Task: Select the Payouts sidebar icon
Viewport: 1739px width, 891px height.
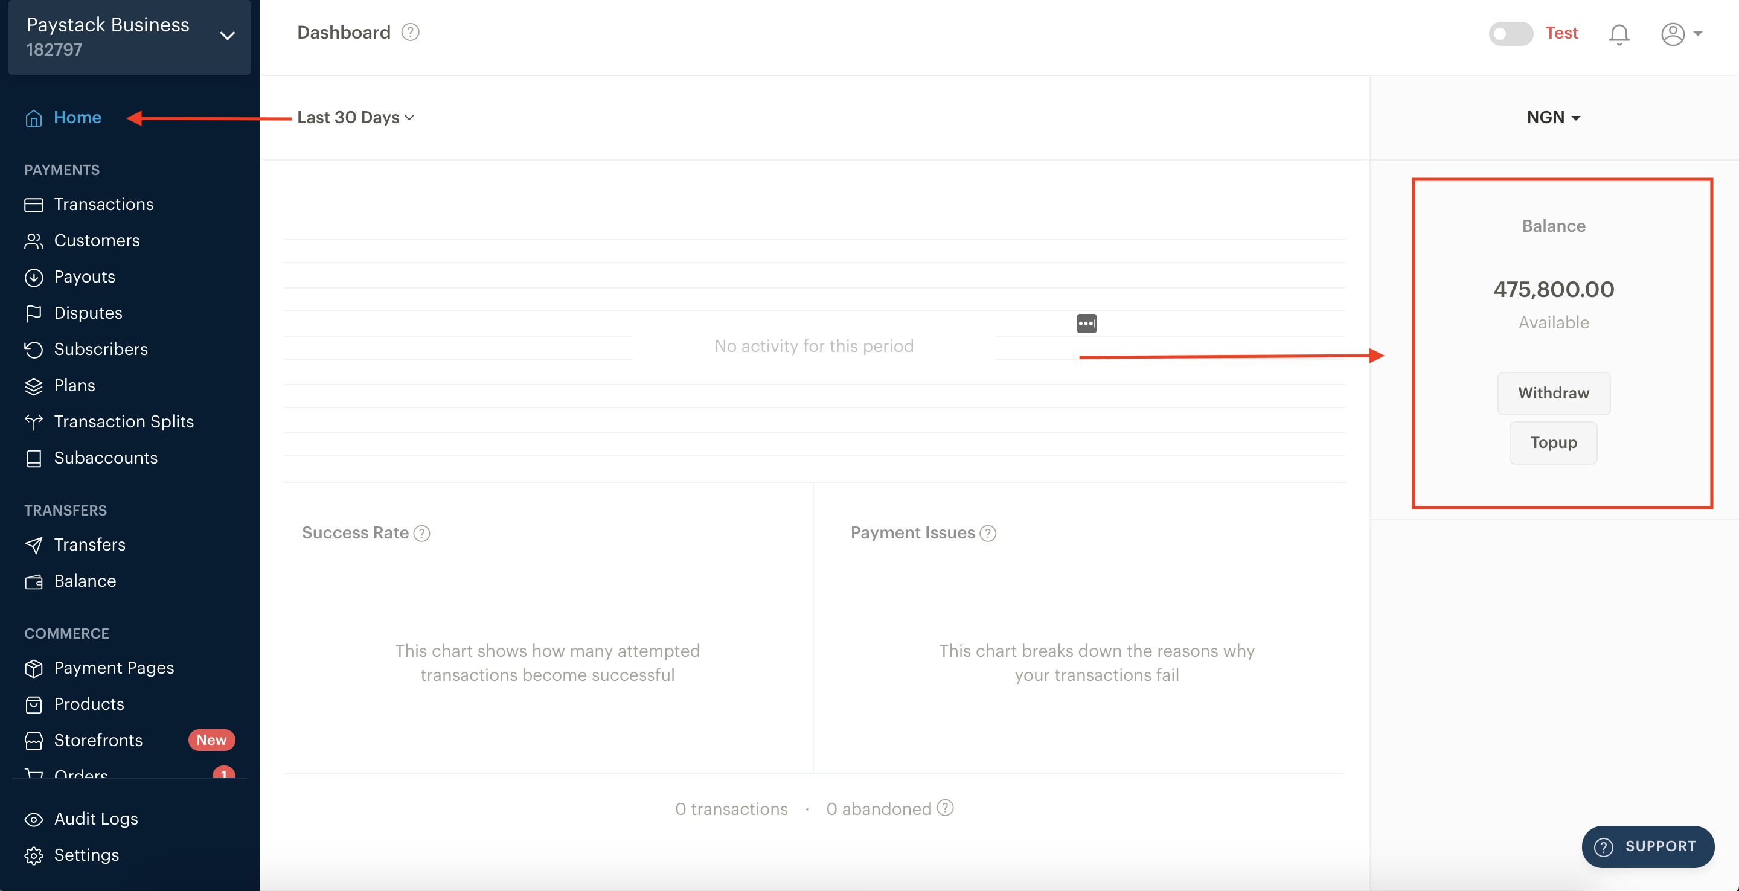Action: tap(34, 276)
